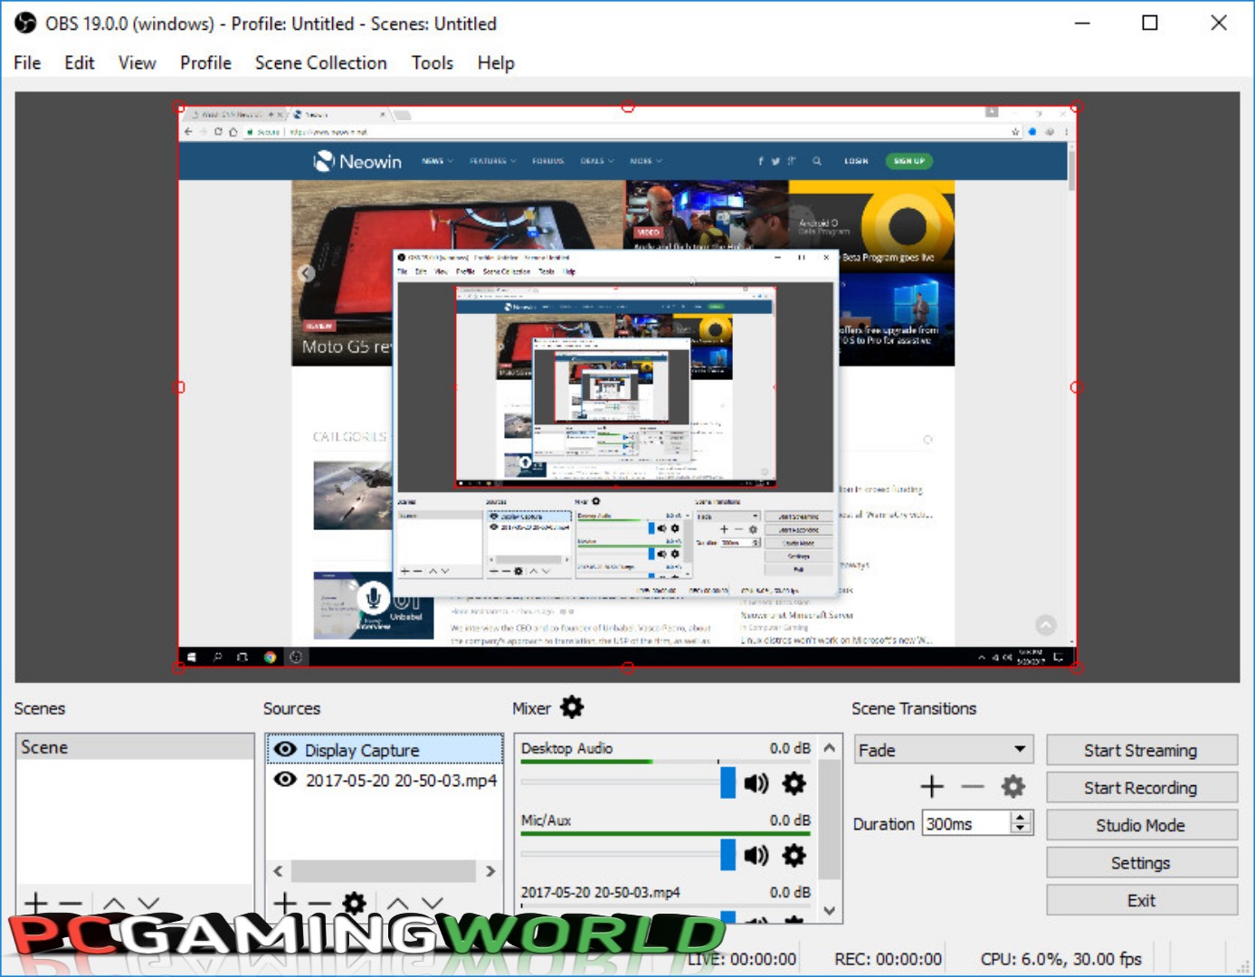Increase transition duration with up stepper
Viewport: 1255px width, 977px height.
(1021, 817)
